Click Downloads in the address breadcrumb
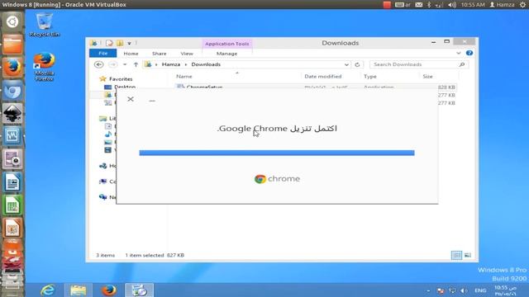 pos(206,64)
